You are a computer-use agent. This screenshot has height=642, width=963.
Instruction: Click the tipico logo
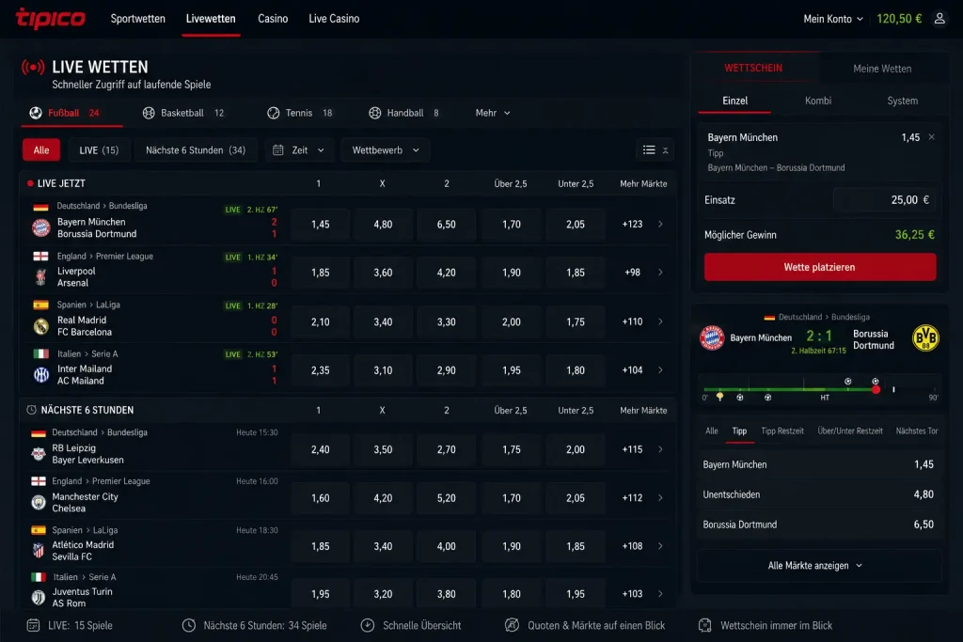point(51,19)
